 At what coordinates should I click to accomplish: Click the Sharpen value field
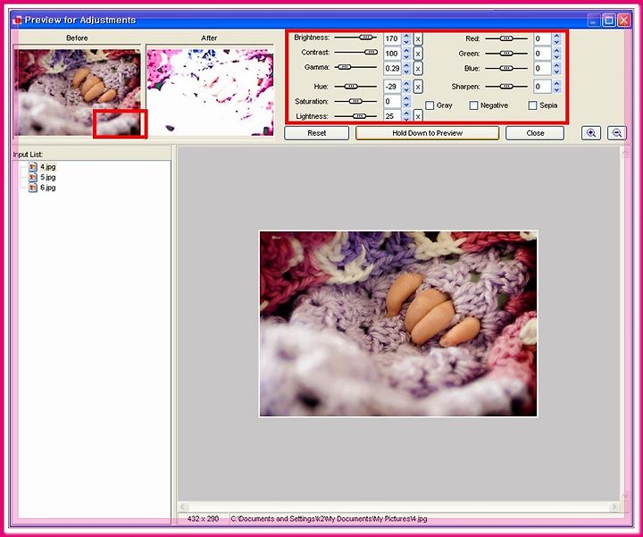click(x=543, y=87)
